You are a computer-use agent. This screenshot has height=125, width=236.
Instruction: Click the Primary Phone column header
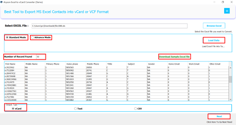coord(55,64)
